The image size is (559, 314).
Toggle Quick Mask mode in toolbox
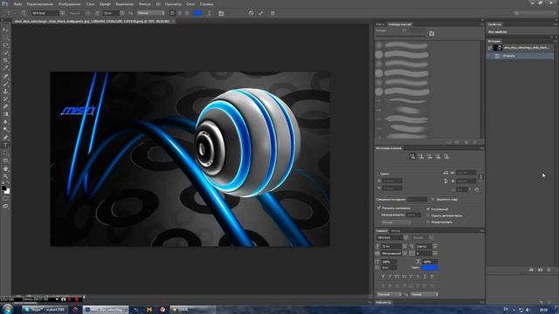coord(5,199)
